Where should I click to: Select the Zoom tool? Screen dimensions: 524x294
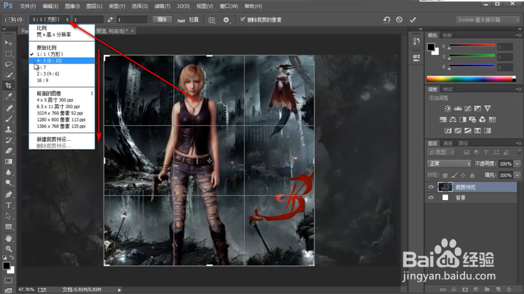point(8,248)
